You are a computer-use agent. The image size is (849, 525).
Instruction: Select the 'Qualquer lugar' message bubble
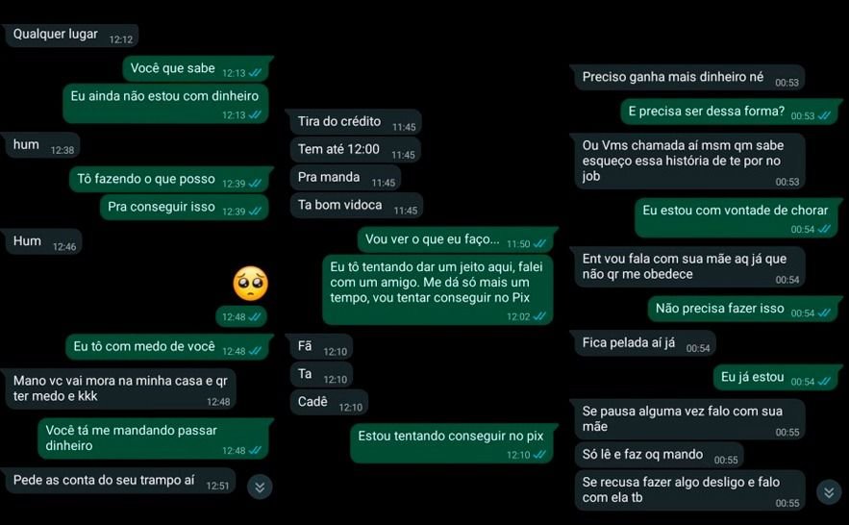tap(71, 36)
